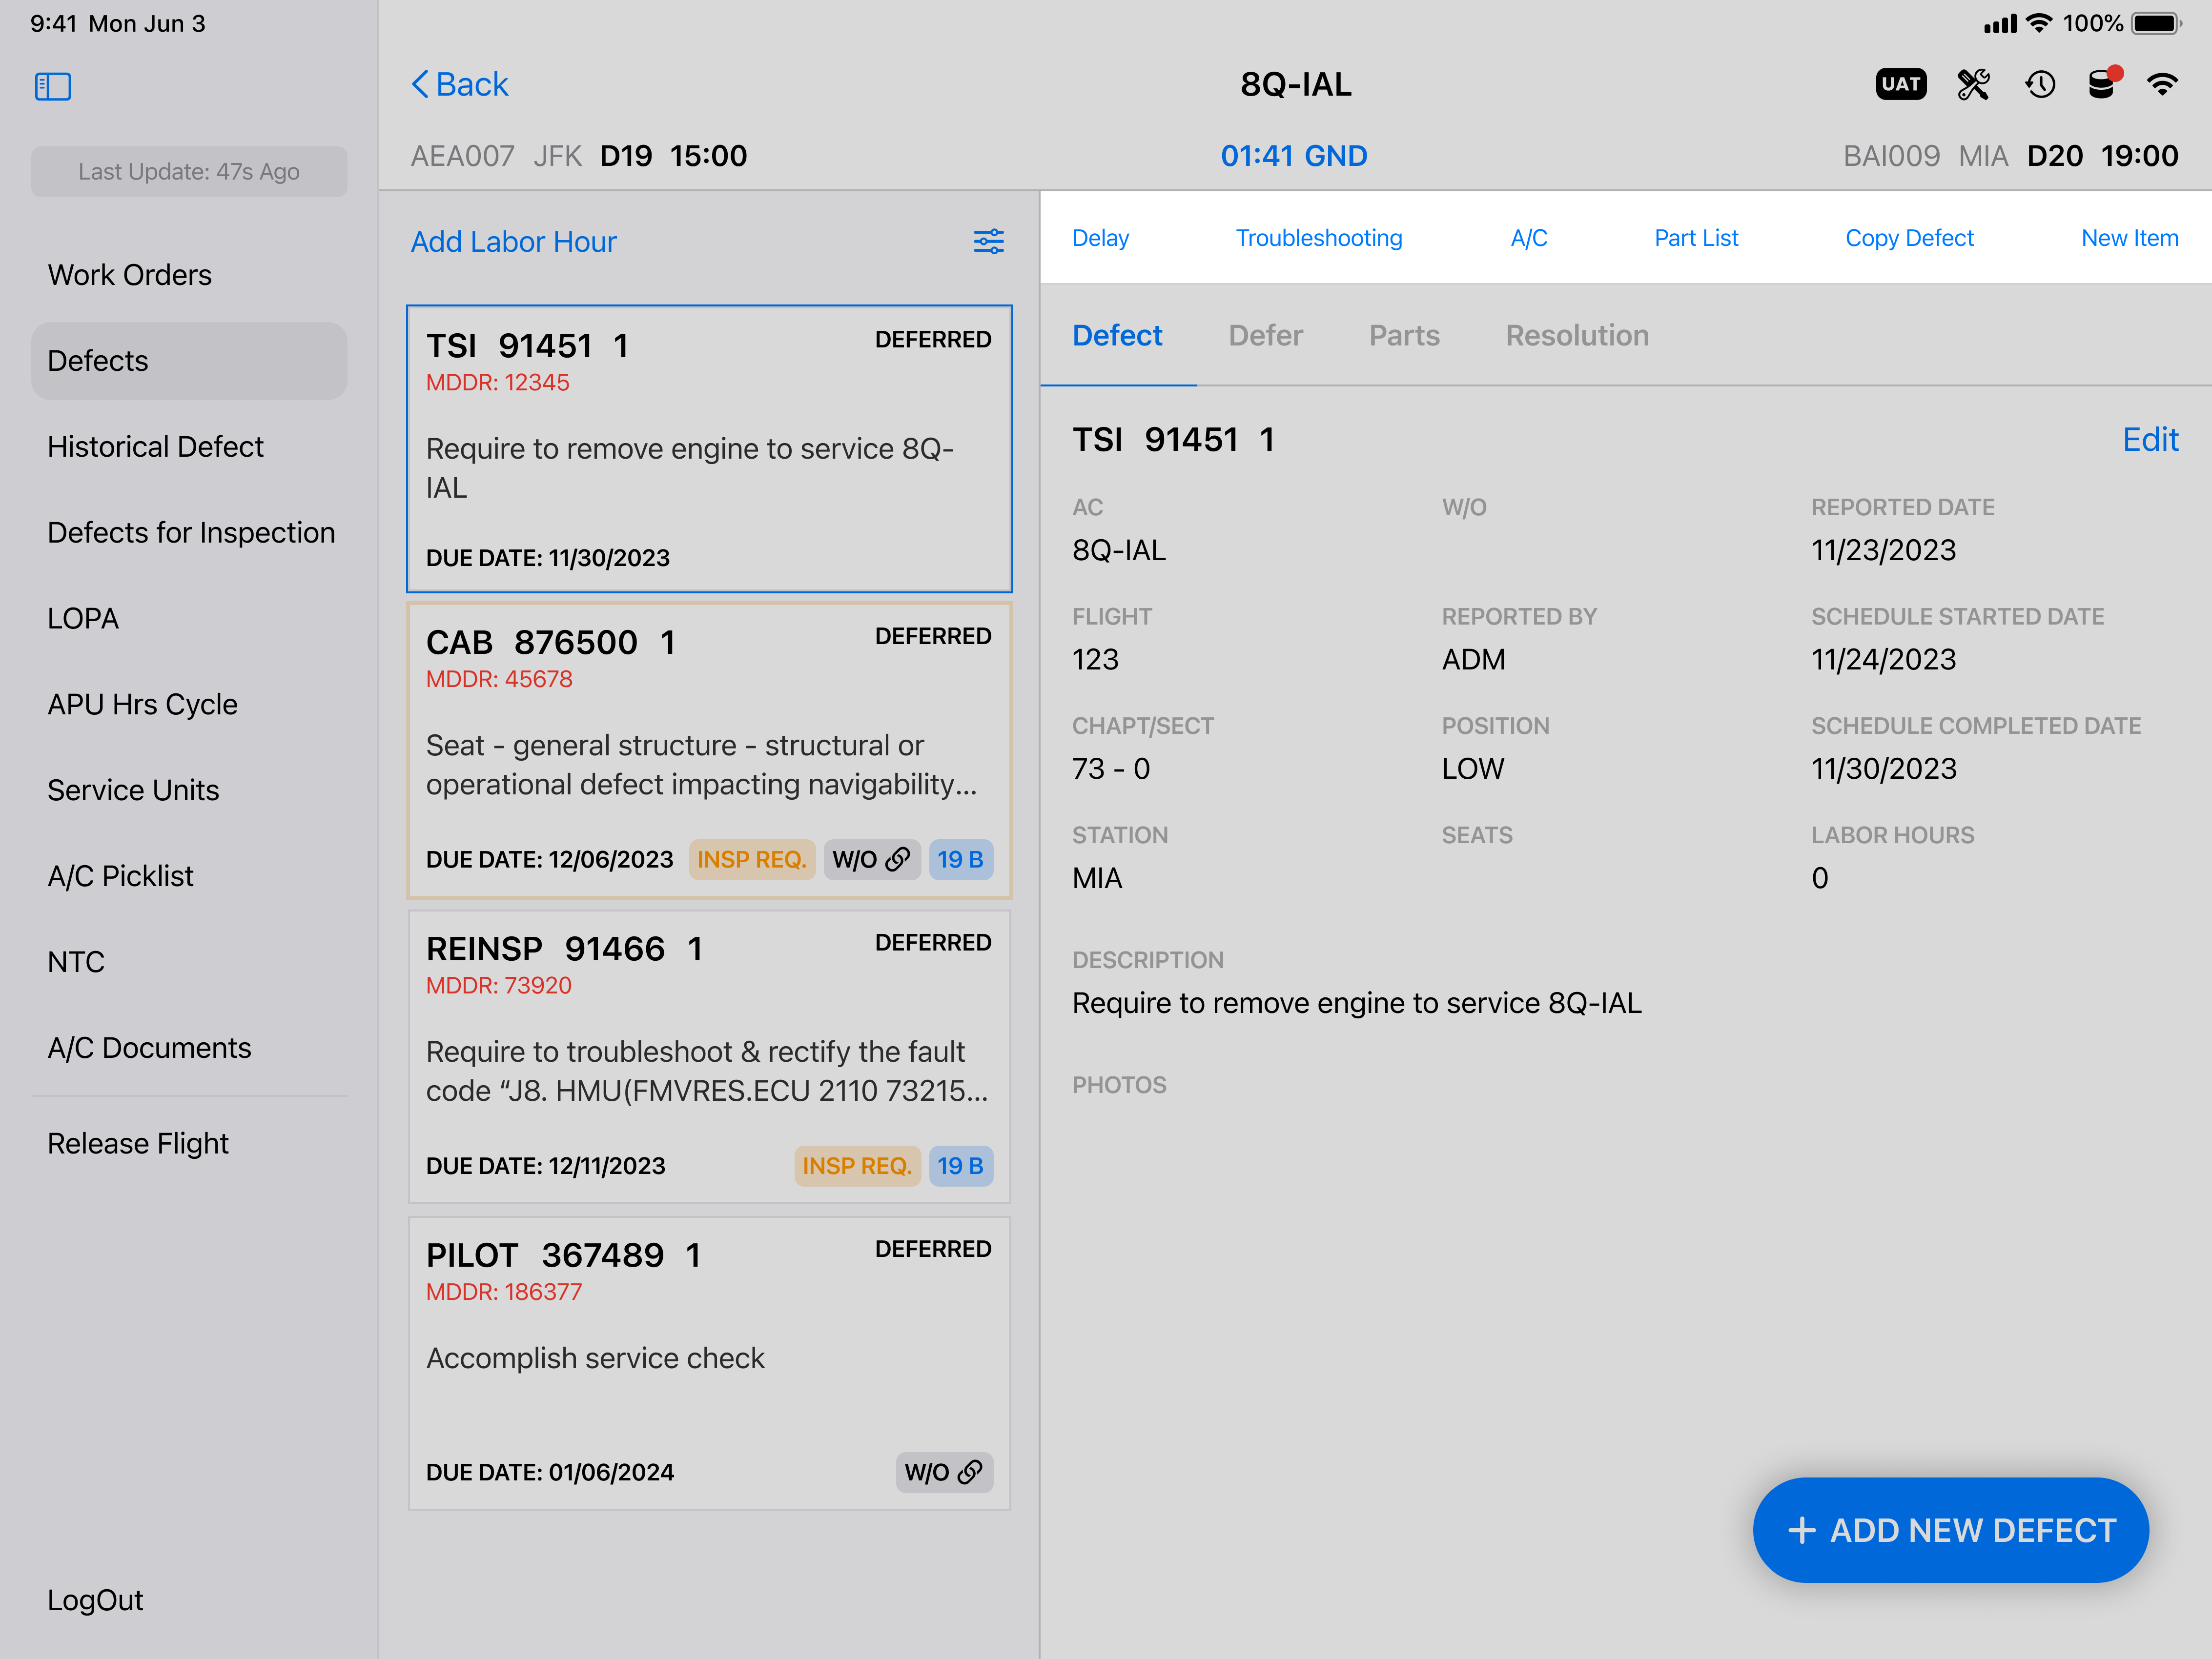Select the REINSP 91466 defect card

click(x=708, y=1055)
